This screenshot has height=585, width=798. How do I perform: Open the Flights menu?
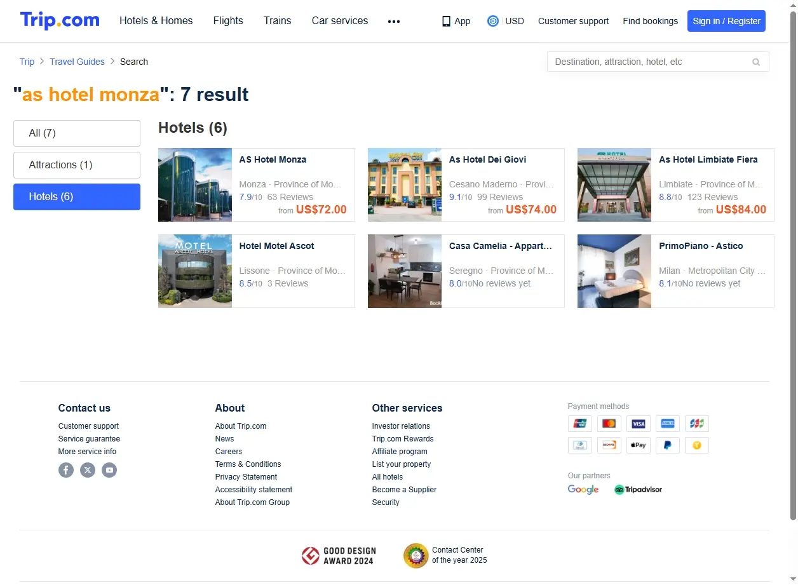click(x=228, y=21)
